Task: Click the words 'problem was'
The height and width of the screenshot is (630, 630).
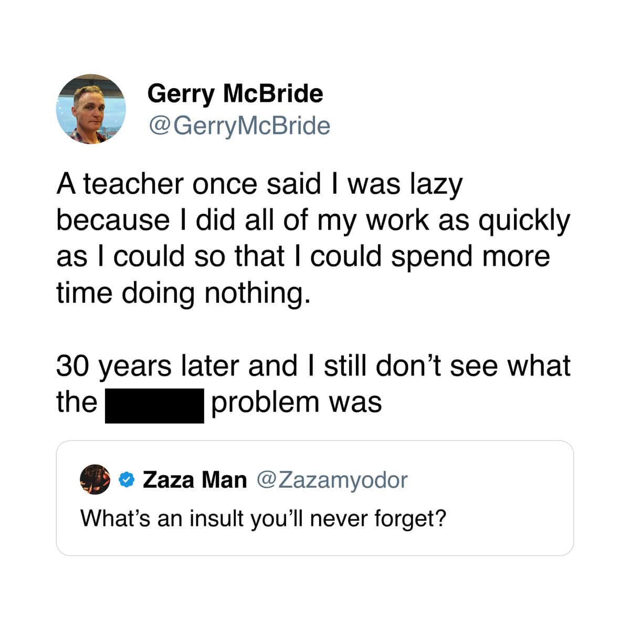Action: (297, 403)
